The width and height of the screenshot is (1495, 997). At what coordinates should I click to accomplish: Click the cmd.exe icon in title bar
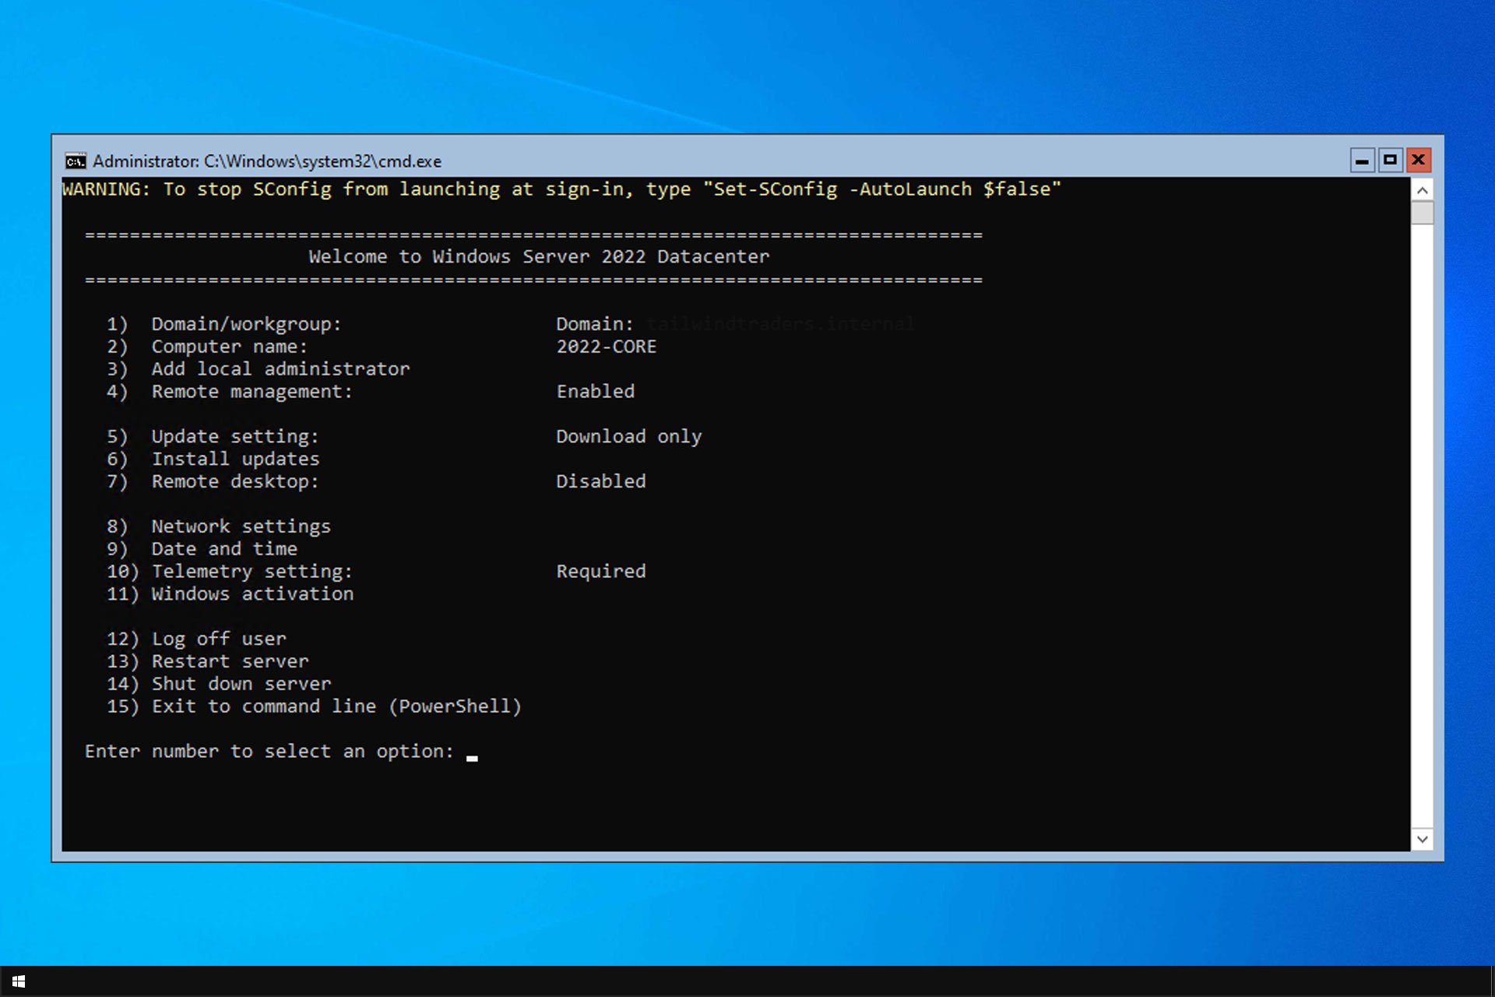coord(76,161)
